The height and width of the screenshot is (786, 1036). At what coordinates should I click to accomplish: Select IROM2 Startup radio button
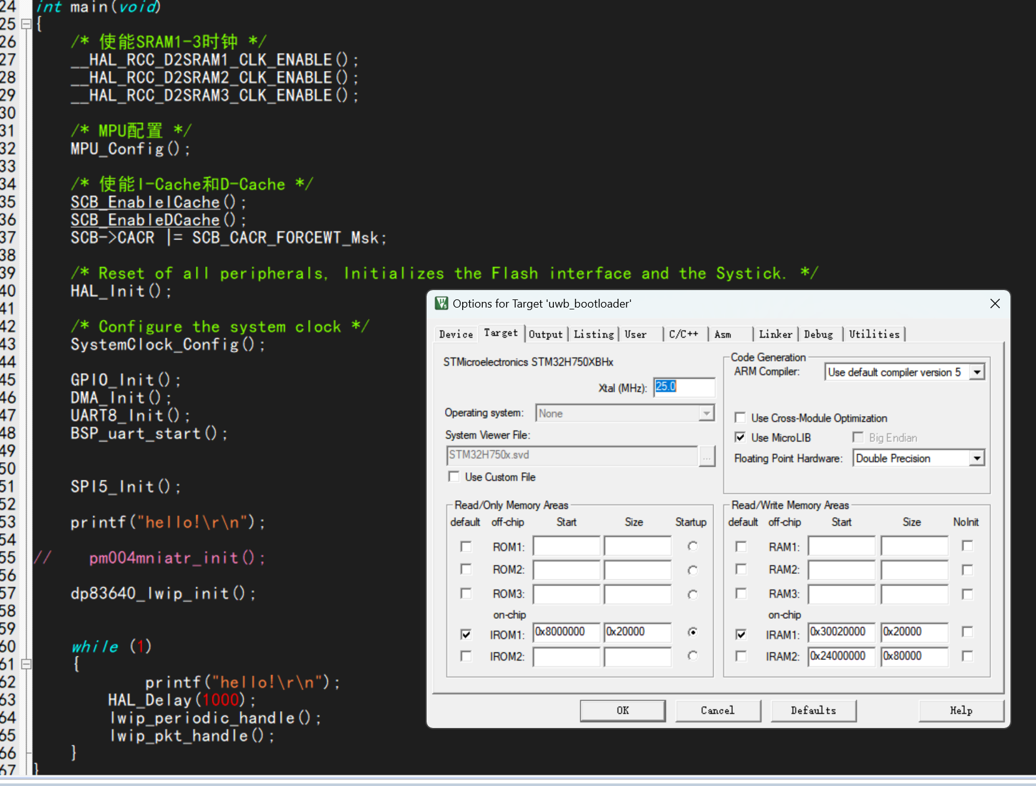coord(692,656)
